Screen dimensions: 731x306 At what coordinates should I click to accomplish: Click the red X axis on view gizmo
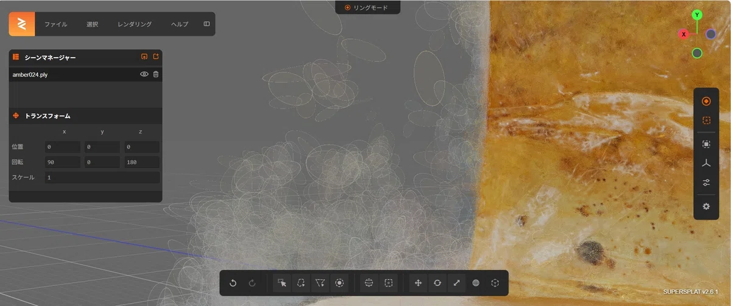tap(683, 34)
